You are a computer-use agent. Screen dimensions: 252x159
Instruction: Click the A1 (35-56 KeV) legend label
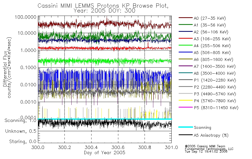210,25
